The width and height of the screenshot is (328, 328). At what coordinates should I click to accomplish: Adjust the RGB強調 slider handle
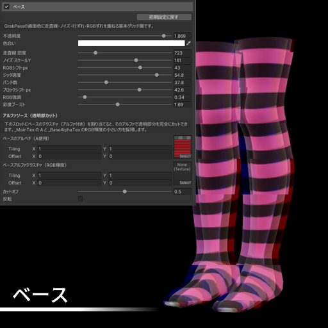pos(85,97)
